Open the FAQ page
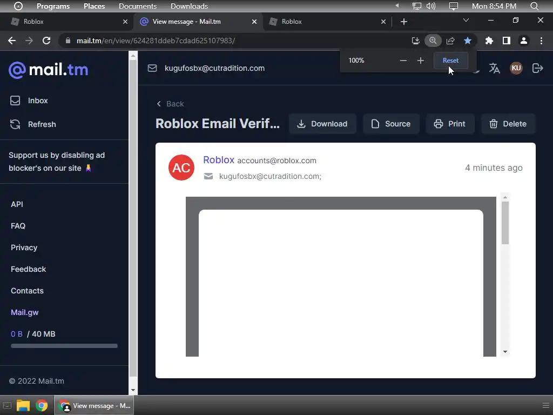Image resolution: width=553 pixels, height=415 pixels. (x=18, y=226)
